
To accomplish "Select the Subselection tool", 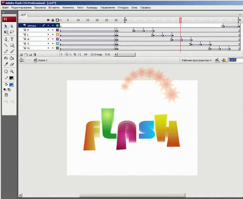I will (12, 26).
